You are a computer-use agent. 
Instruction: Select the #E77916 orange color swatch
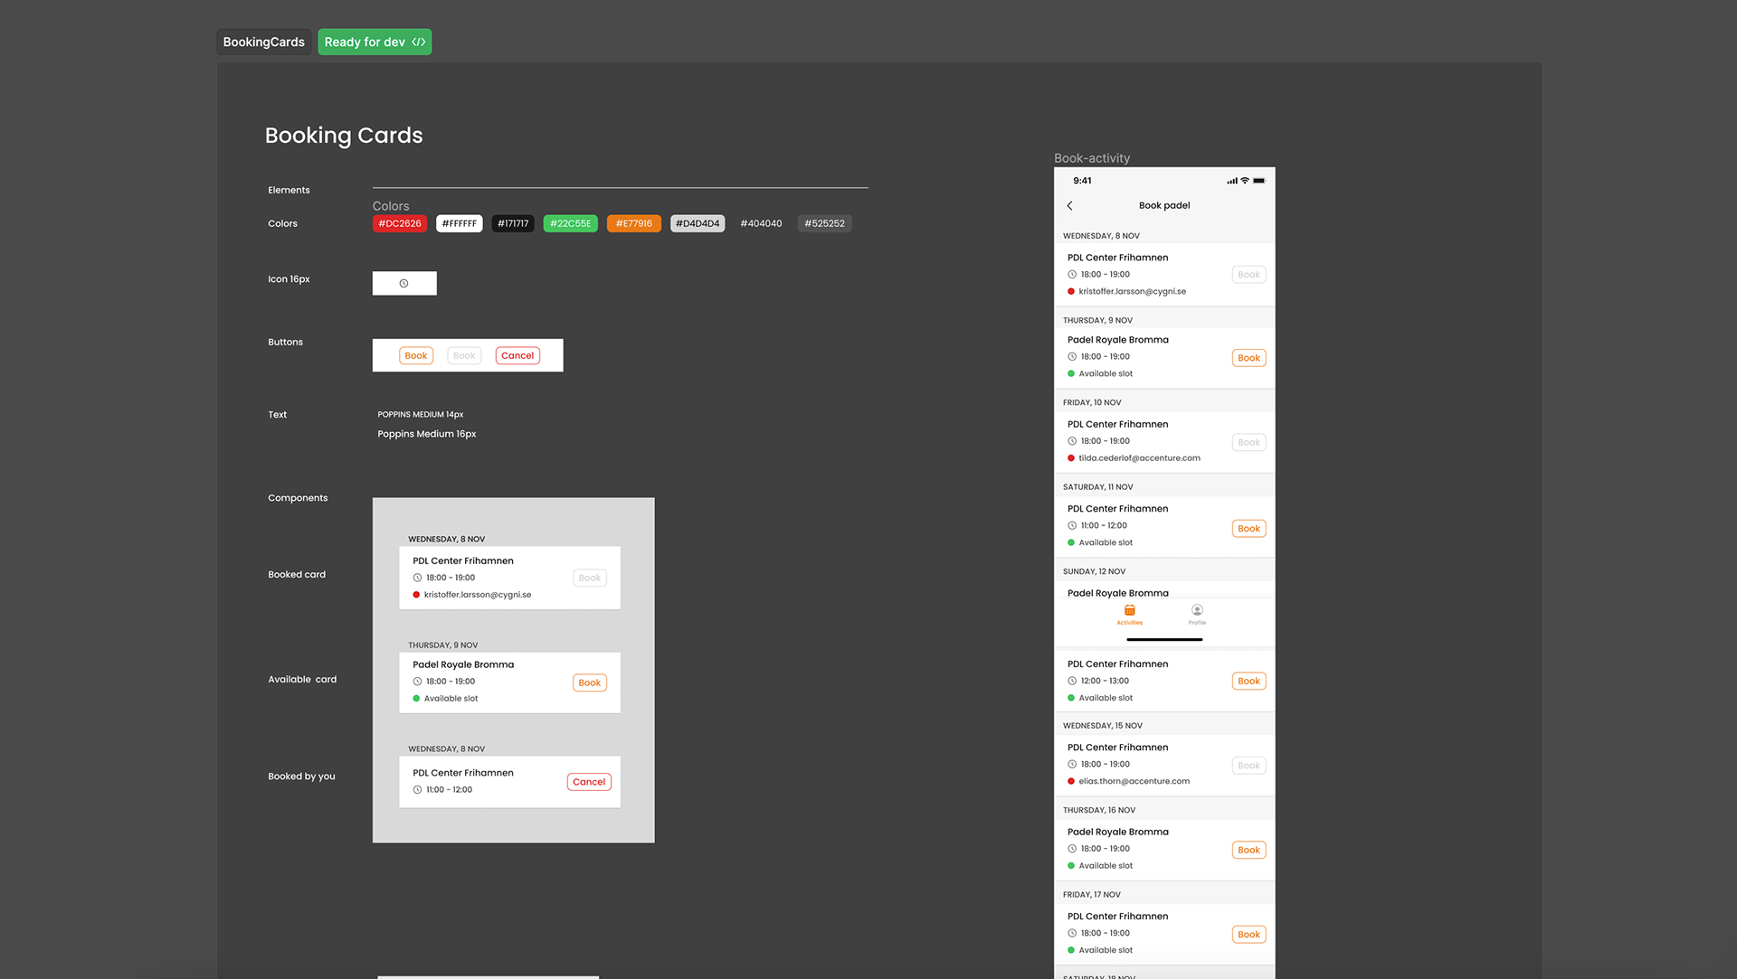point(633,224)
